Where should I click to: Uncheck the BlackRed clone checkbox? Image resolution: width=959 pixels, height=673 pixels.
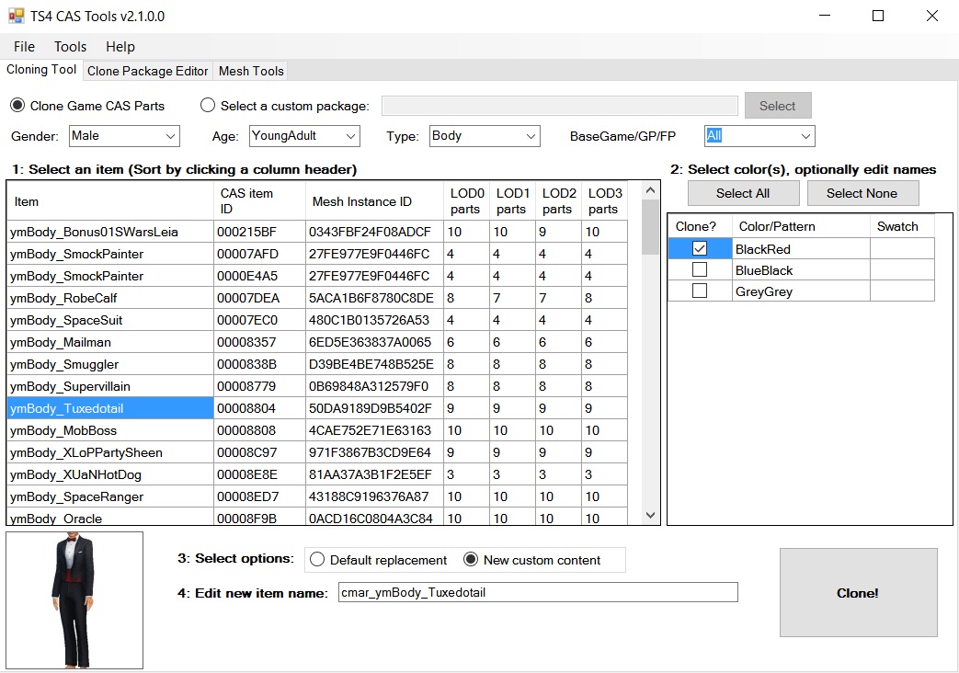click(x=700, y=249)
